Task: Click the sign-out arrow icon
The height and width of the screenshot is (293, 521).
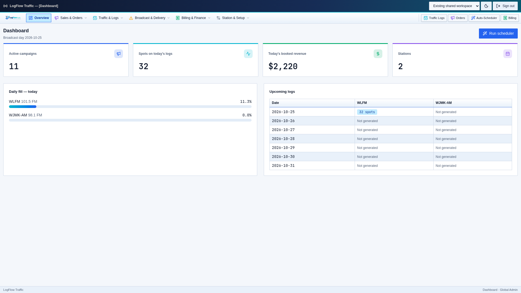Action: (x=498, y=6)
